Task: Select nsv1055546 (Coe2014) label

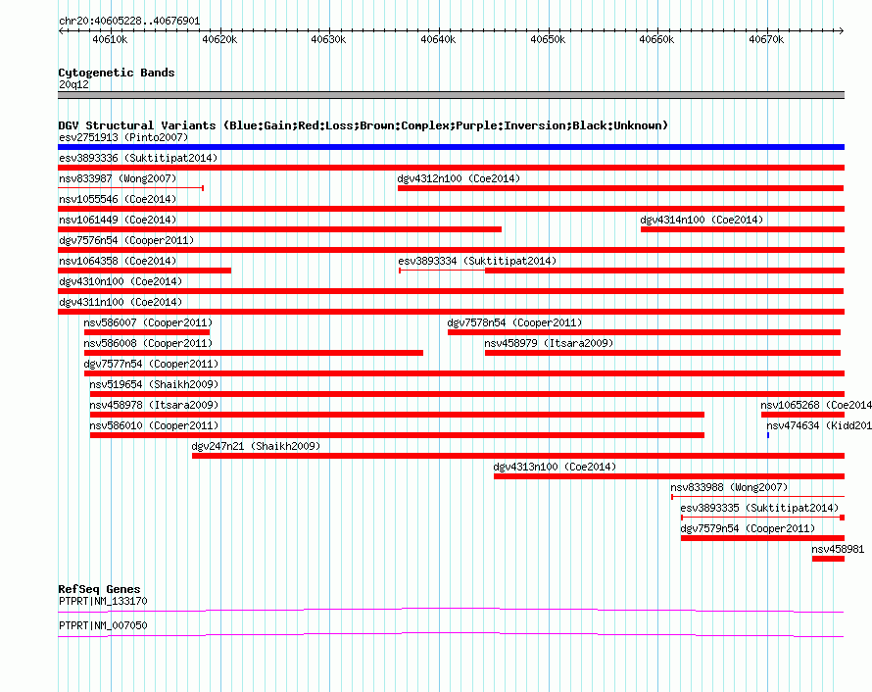Action: (118, 199)
